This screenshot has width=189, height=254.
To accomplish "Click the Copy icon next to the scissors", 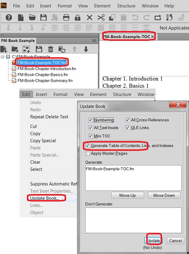I will click(112, 17).
